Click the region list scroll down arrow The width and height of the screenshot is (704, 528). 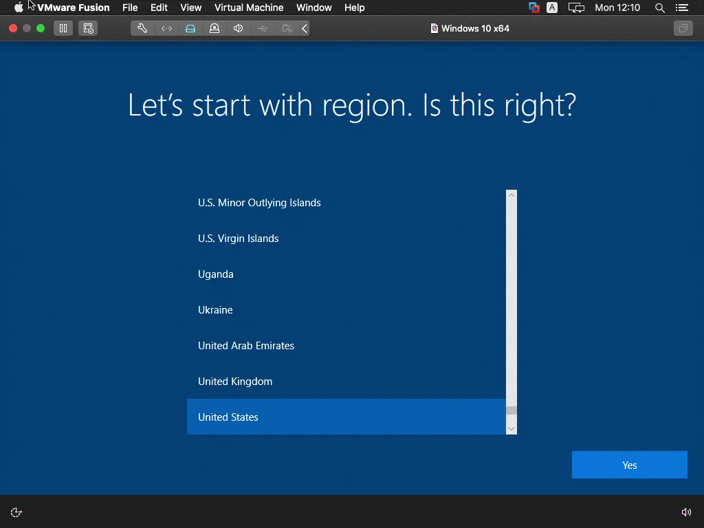(x=511, y=428)
